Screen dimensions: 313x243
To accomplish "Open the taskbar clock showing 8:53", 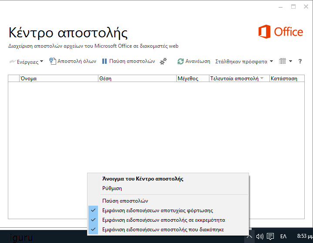I will tap(305, 236).
